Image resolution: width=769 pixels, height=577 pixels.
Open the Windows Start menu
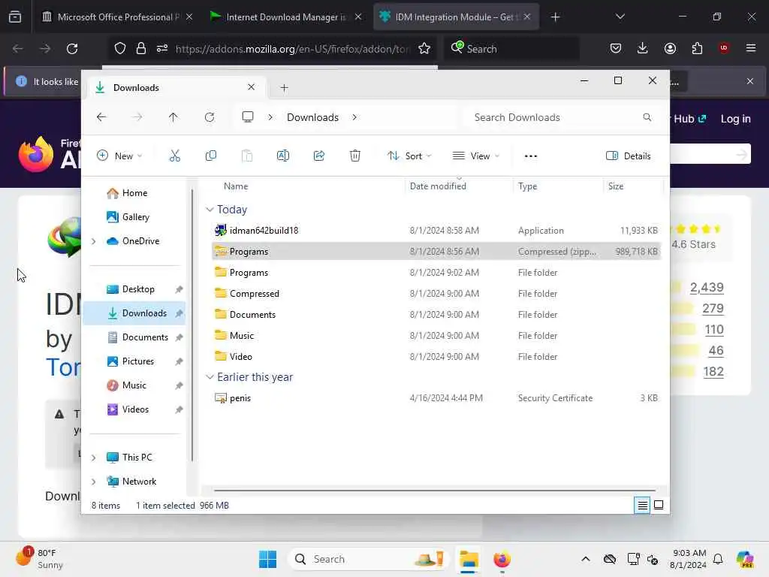268,559
